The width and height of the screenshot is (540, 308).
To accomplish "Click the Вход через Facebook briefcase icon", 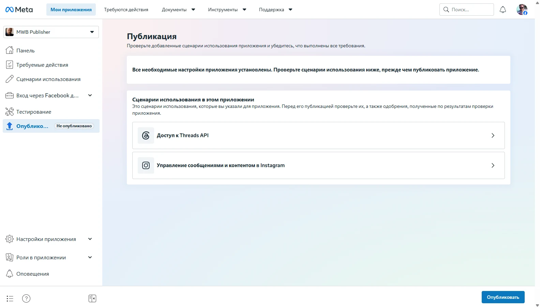I will click(10, 96).
